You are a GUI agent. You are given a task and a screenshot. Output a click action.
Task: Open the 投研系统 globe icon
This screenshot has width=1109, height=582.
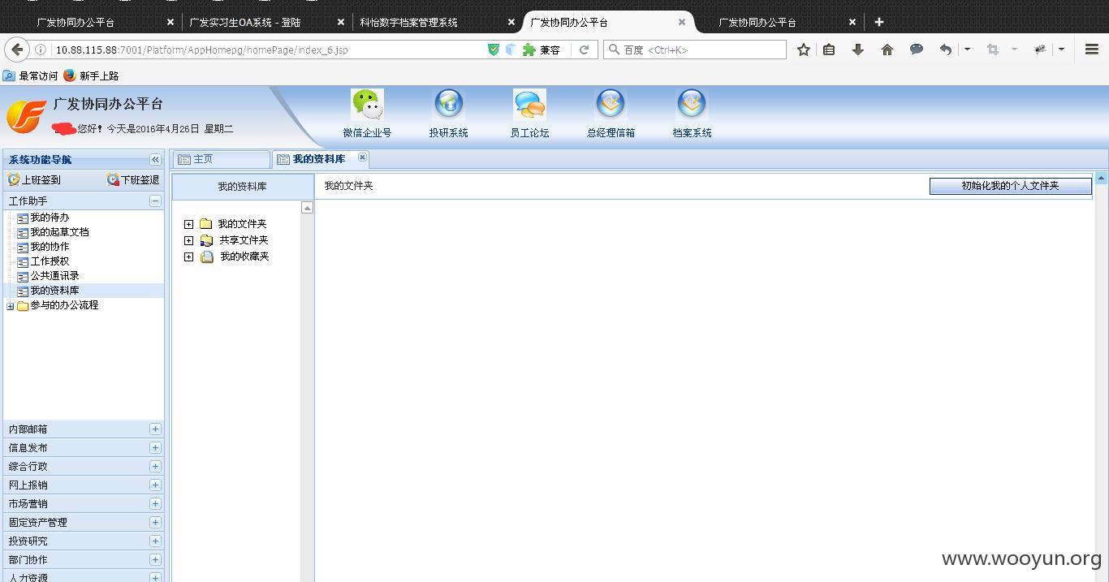[448, 104]
